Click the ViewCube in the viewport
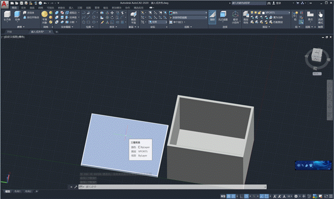Image resolution: width=334 pixels, height=199 pixels. [317, 56]
